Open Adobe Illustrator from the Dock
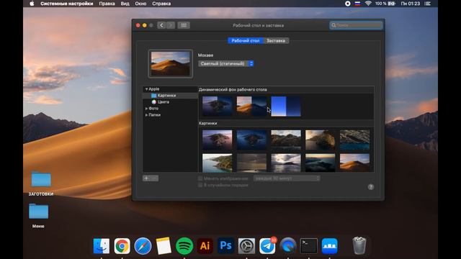The width and height of the screenshot is (461, 259). coord(205,246)
